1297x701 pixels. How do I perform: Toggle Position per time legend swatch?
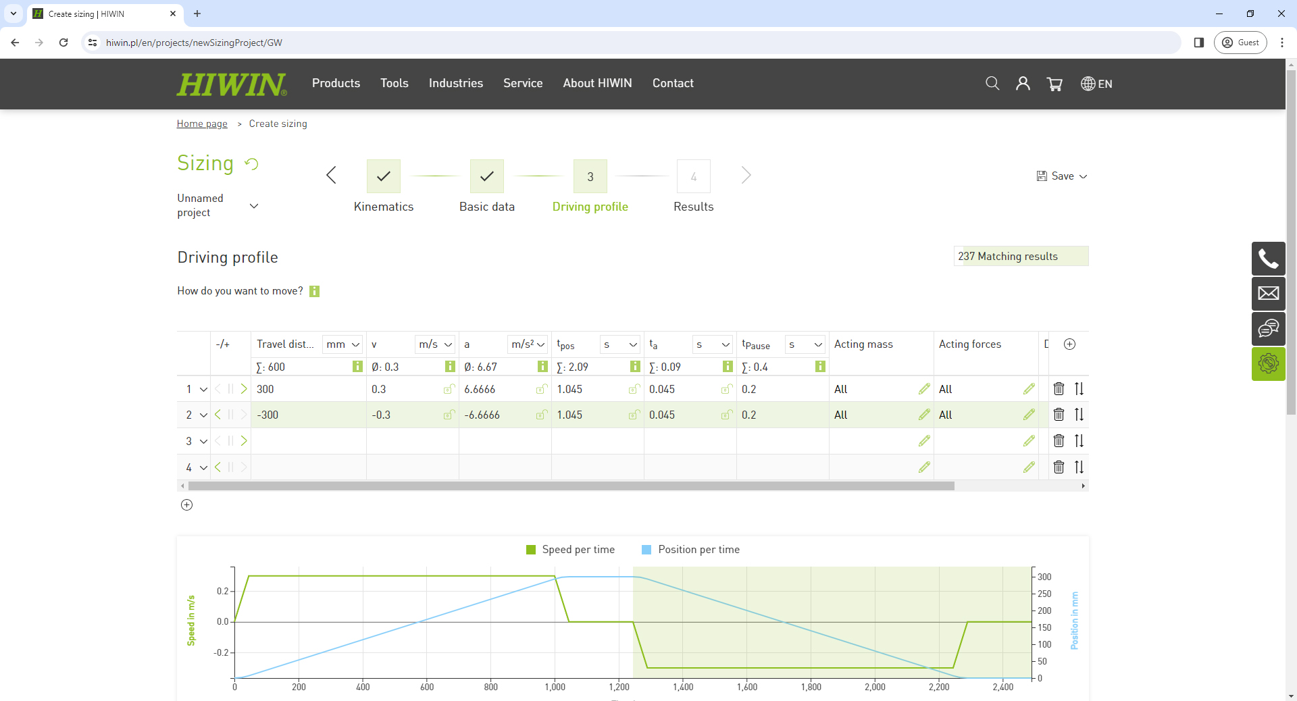click(x=646, y=550)
